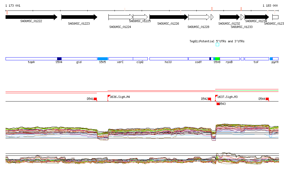Viewport: 284px width, 169px height.
Task: Click the 'S508' label under segment track
Action: 217,62
